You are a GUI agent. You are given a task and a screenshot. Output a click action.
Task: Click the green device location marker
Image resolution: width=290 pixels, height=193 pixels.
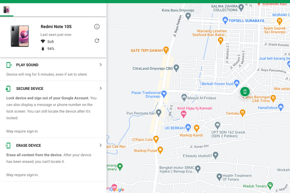244,91
